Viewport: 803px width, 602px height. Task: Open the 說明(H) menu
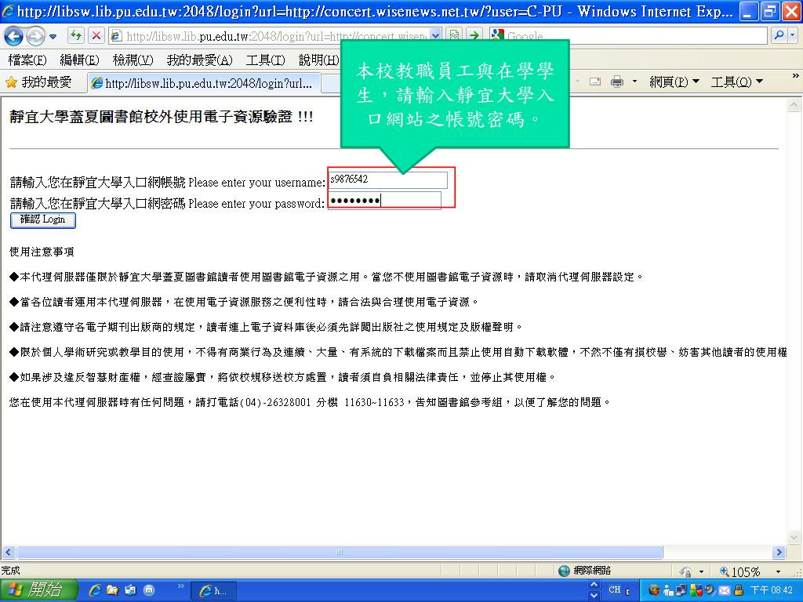click(x=318, y=60)
